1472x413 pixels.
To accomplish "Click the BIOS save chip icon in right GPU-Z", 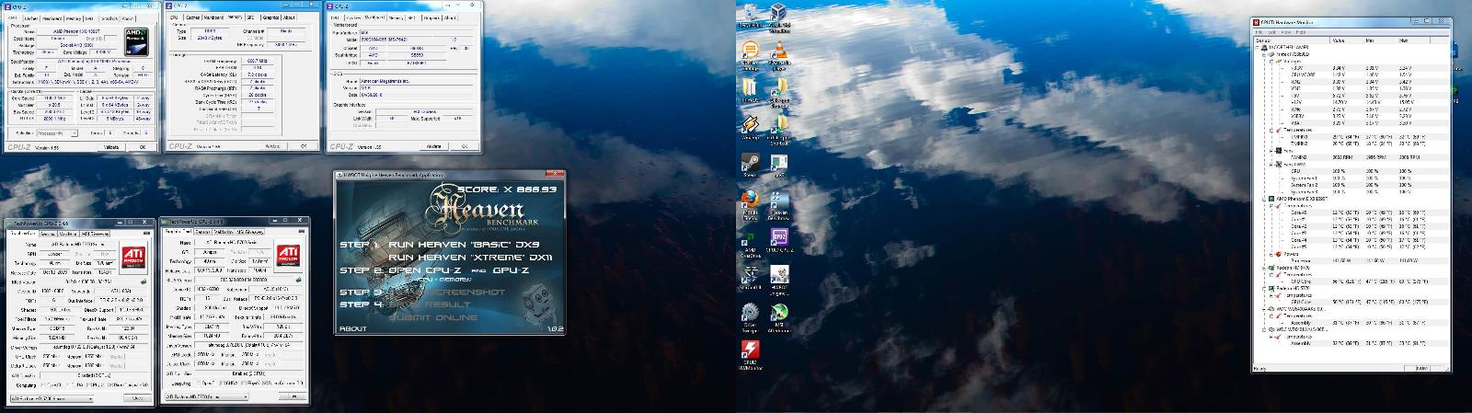I will (x=298, y=280).
